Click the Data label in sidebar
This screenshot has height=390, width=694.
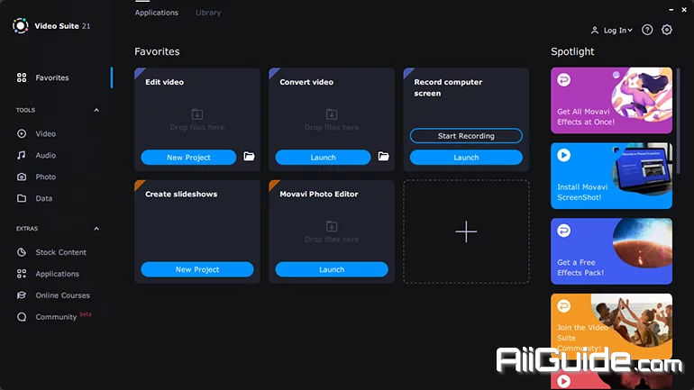click(x=44, y=198)
